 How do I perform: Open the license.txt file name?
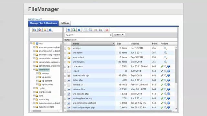coord(78,85)
